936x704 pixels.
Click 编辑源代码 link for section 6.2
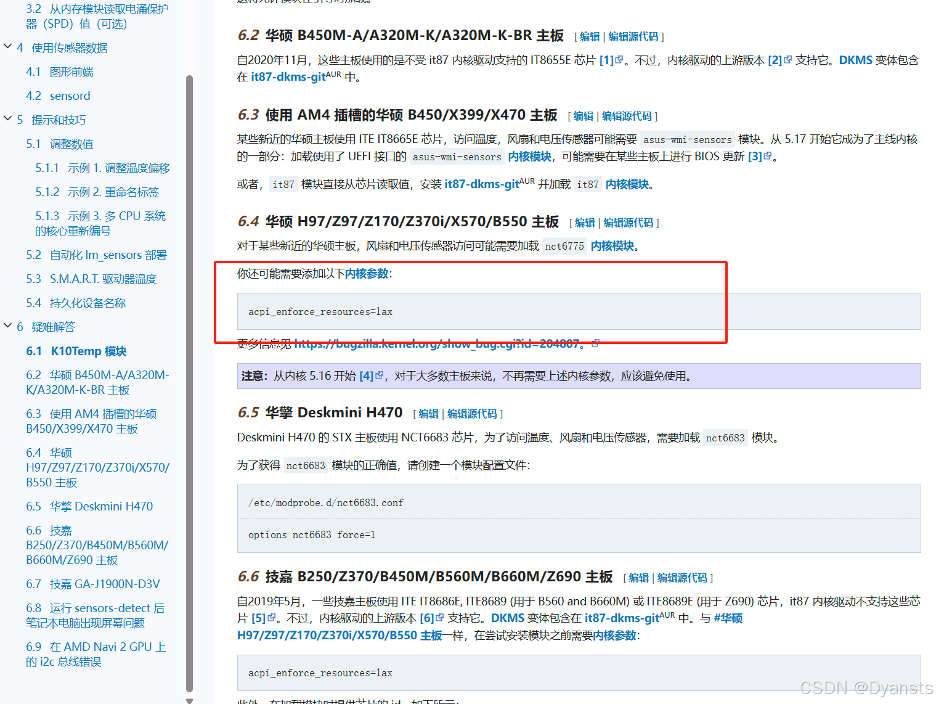633,37
